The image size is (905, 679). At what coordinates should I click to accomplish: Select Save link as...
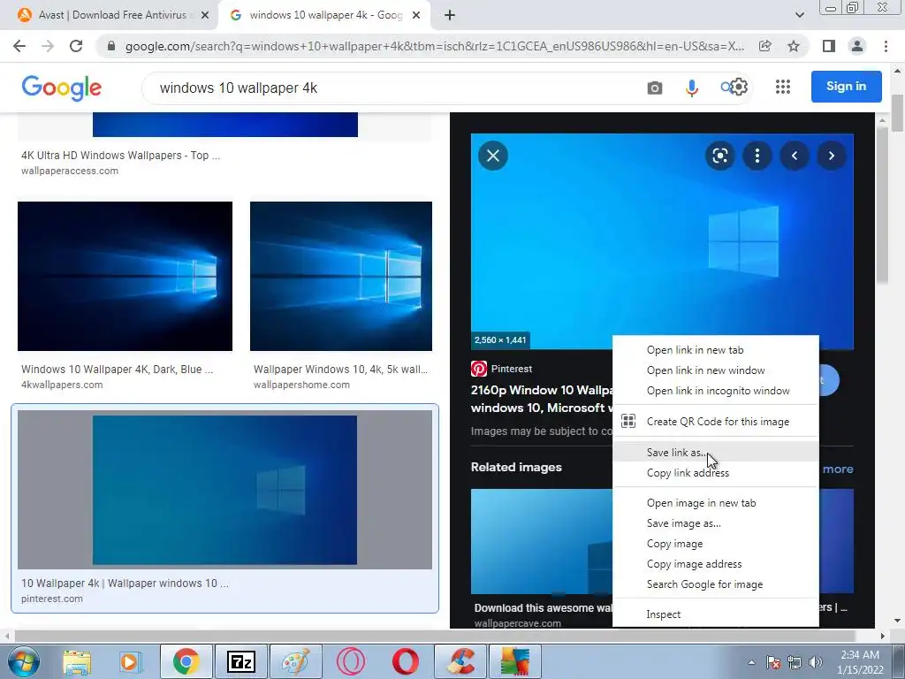click(716, 453)
